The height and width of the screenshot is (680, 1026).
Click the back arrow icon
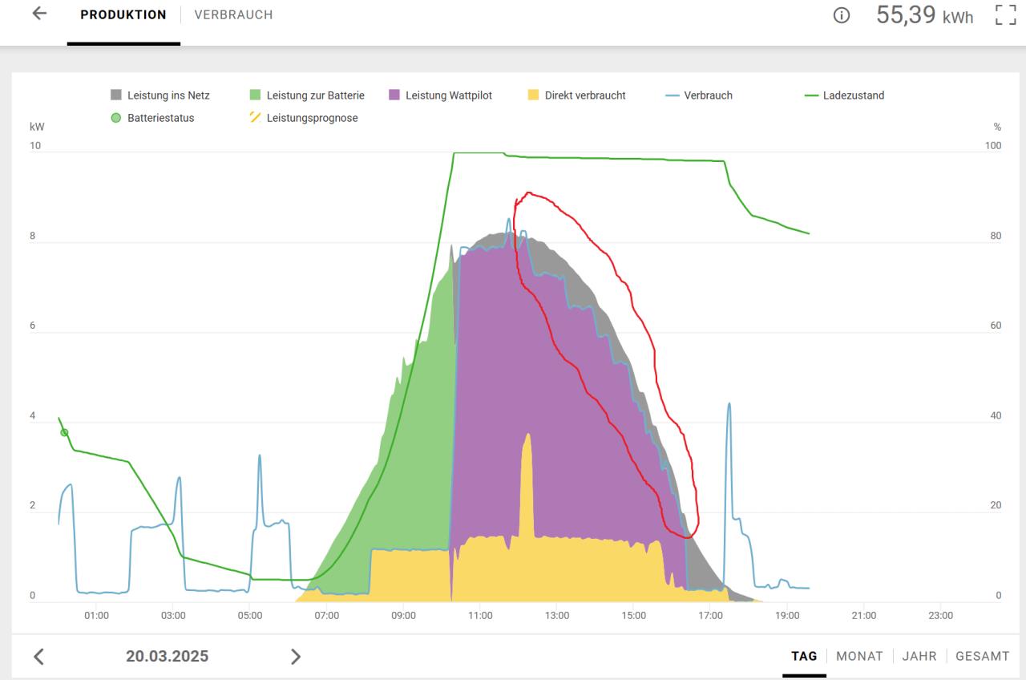[x=39, y=14]
